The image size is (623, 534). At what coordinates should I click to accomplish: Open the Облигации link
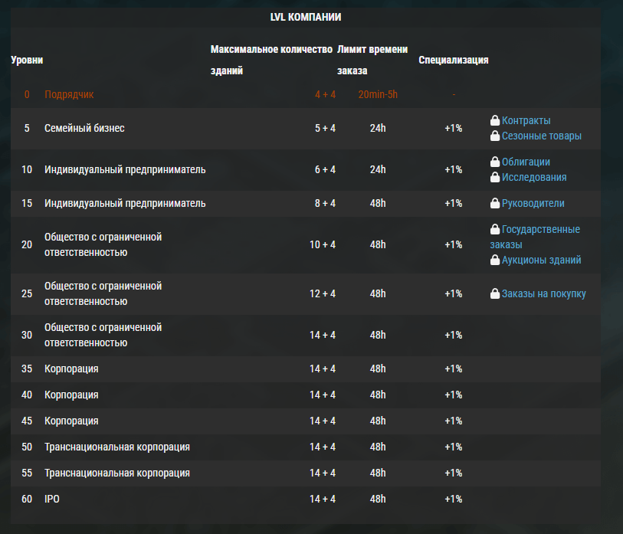coord(526,162)
